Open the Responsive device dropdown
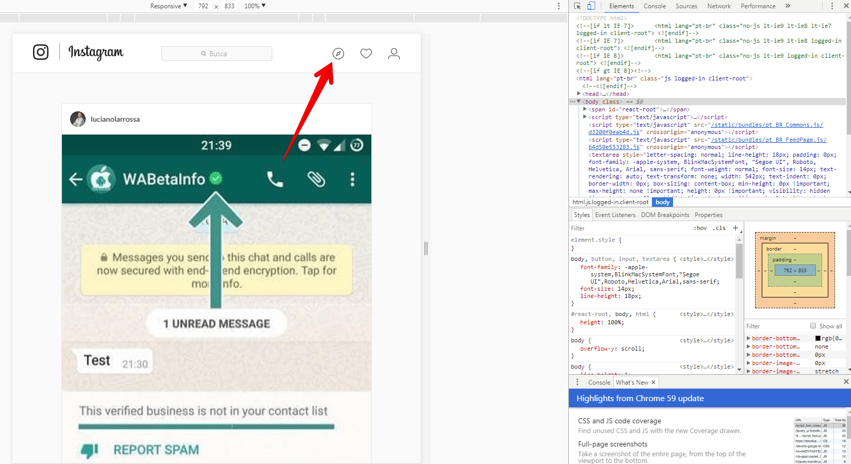This screenshot has width=851, height=464. tap(169, 6)
